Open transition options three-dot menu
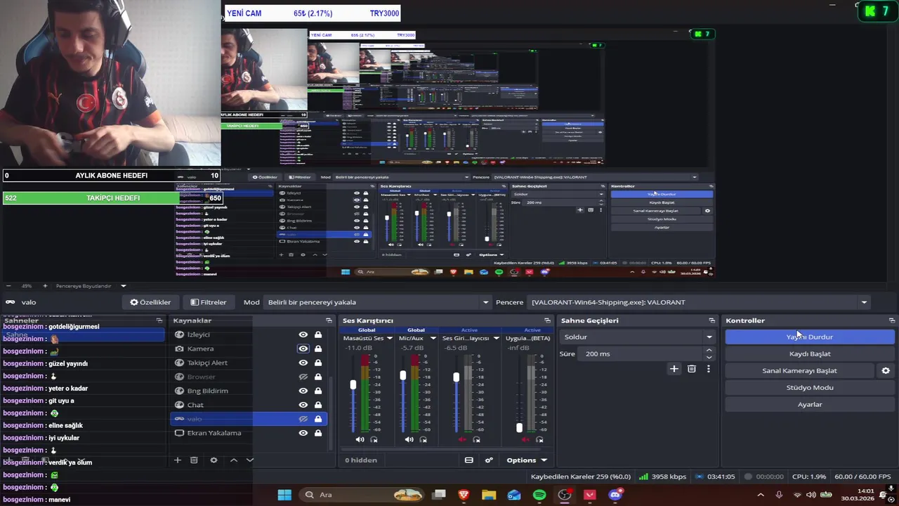899x506 pixels. coord(708,369)
